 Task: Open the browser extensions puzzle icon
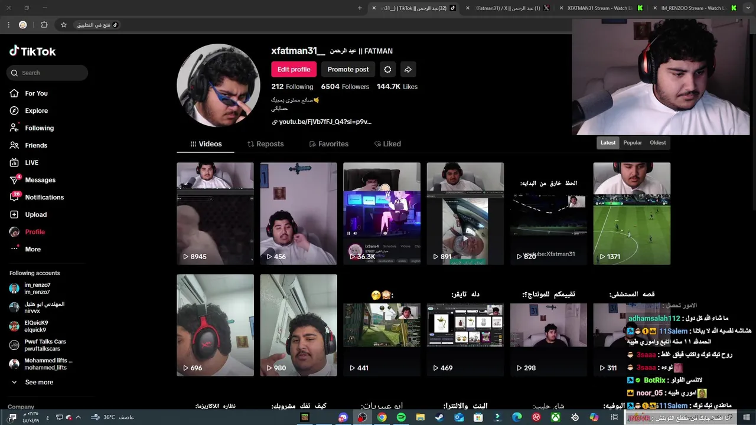coord(44,25)
